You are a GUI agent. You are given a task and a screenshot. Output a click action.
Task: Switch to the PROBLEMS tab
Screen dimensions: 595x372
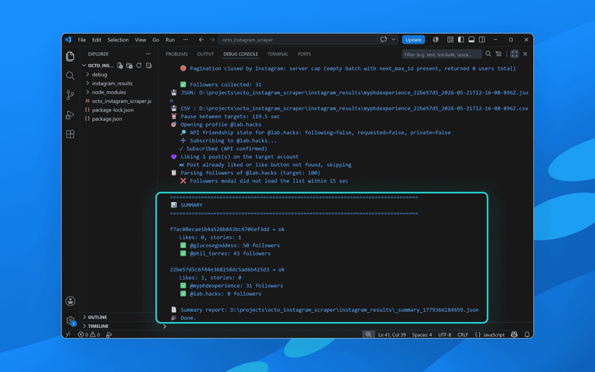tap(177, 54)
